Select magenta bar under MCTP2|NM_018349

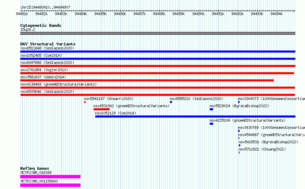coord(50,177)
